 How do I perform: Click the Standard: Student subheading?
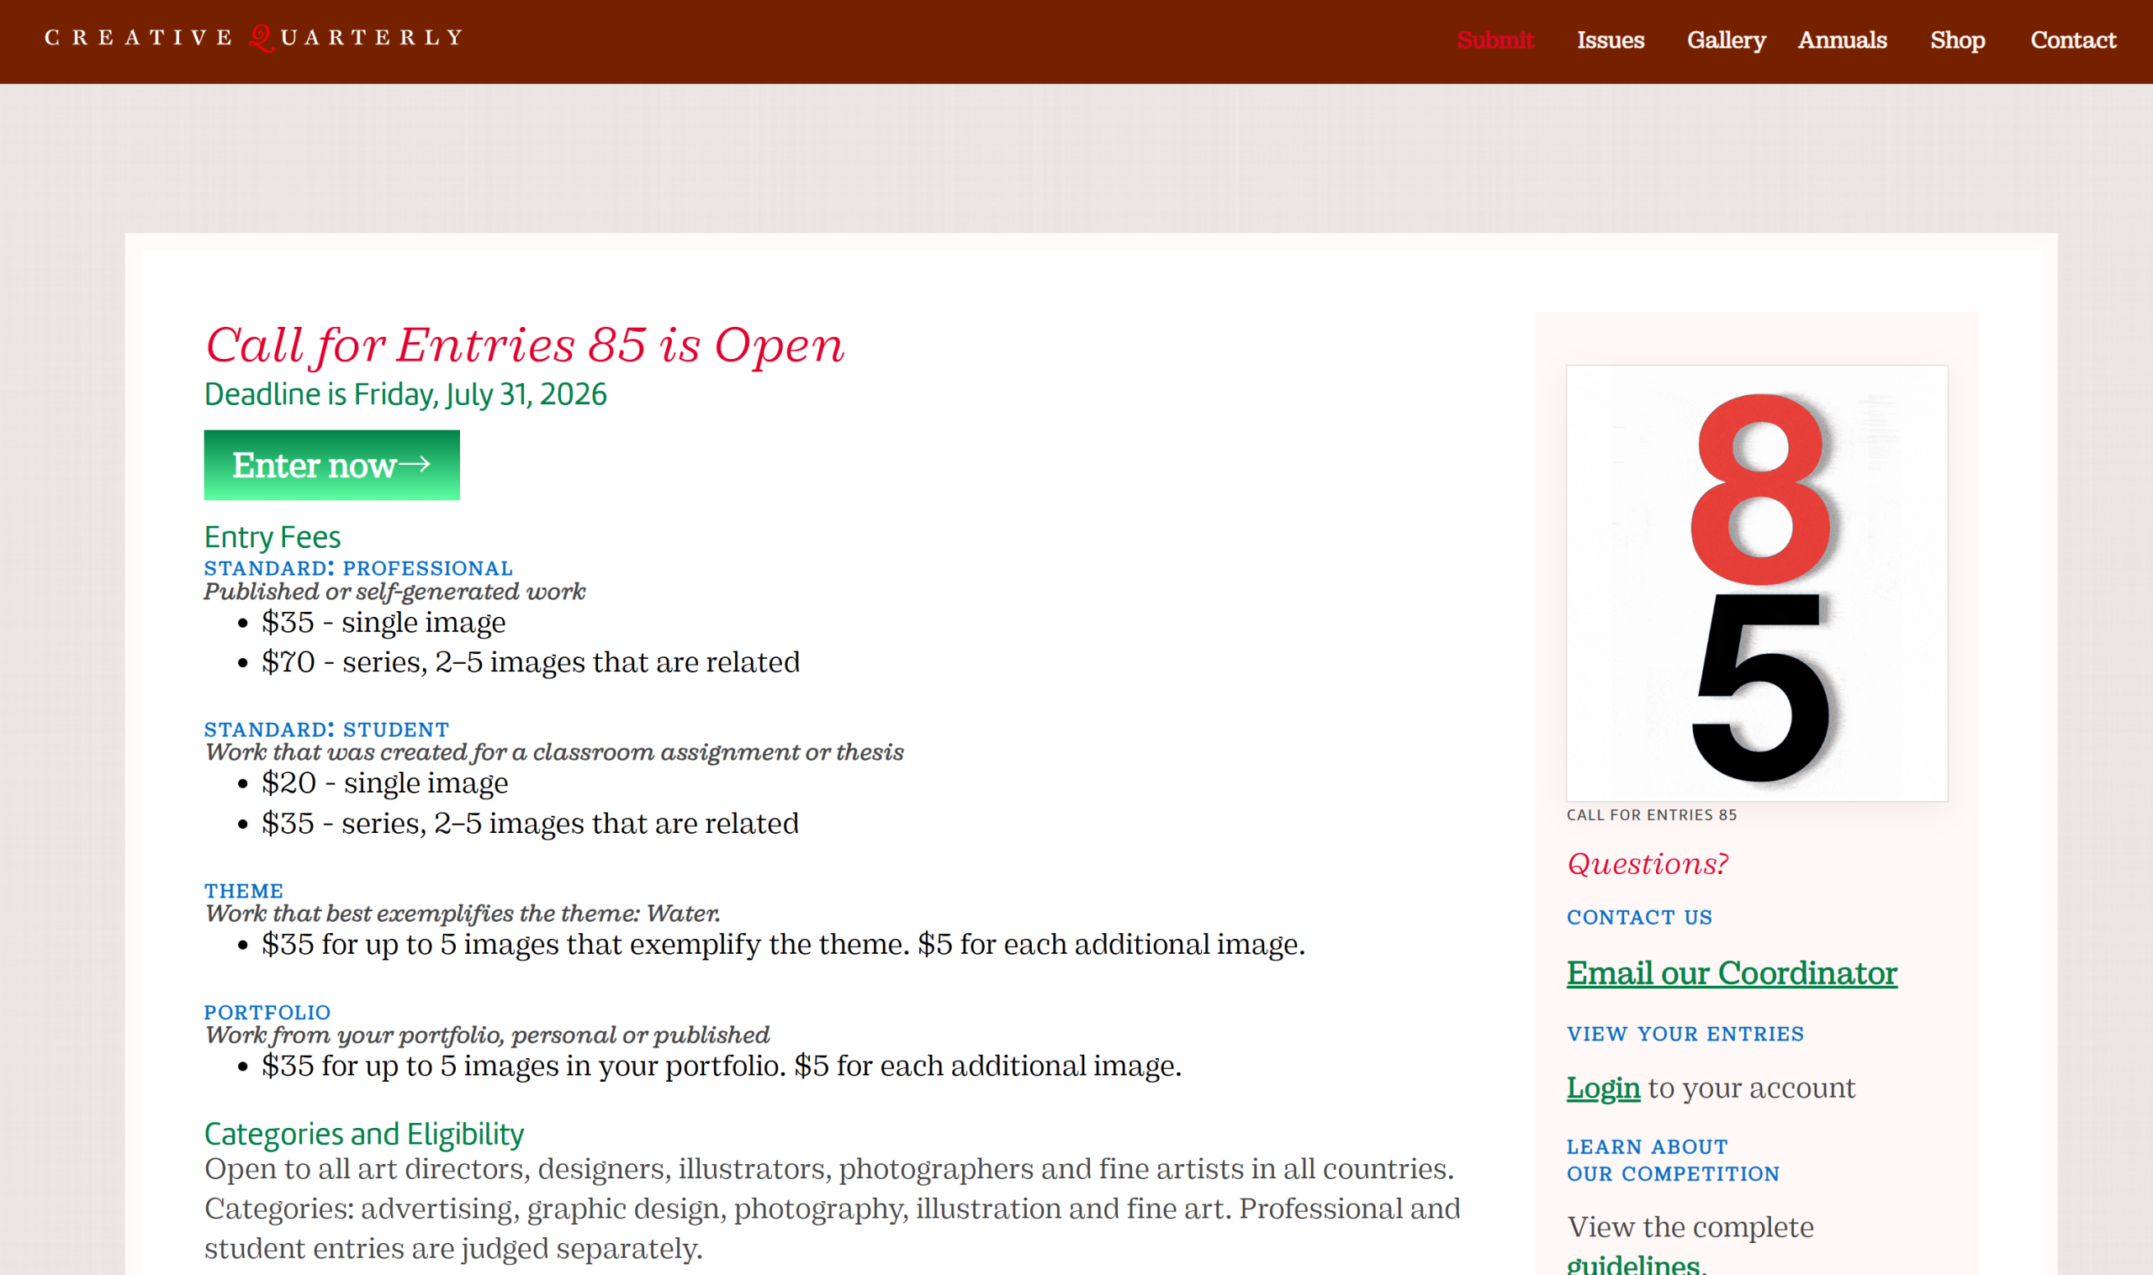pos(326,730)
